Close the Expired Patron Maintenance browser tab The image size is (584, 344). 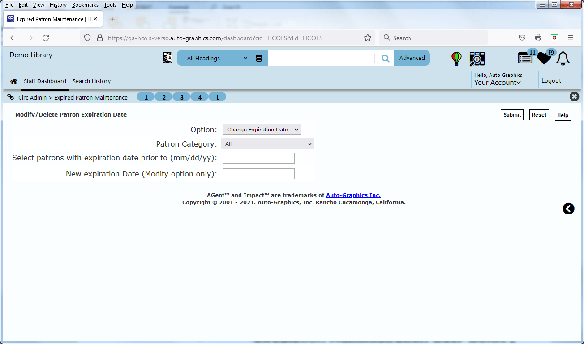(95, 19)
